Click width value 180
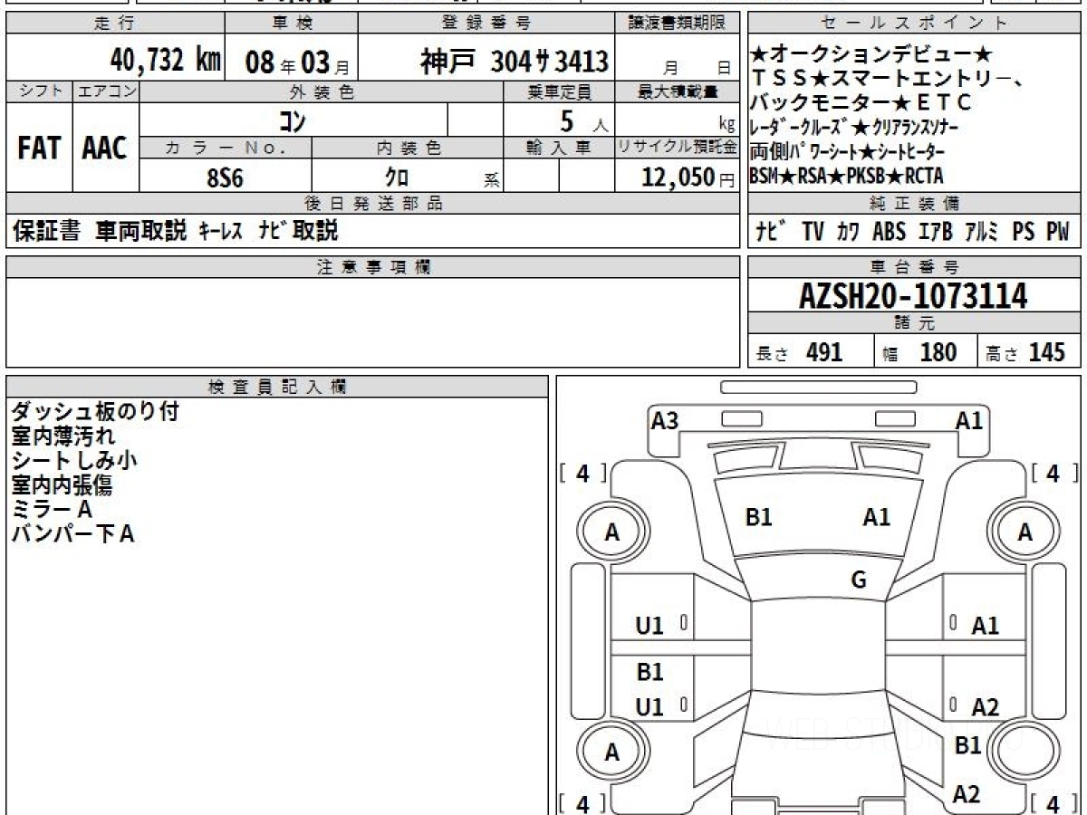This screenshot has height=815, width=1087. coord(938,352)
